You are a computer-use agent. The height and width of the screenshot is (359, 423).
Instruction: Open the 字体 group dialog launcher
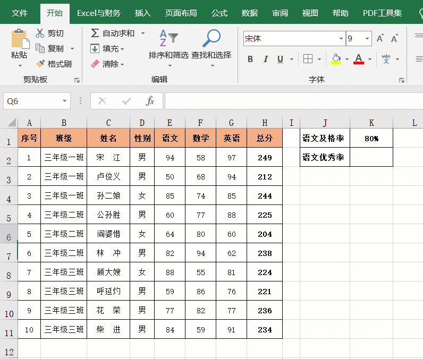(401, 80)
